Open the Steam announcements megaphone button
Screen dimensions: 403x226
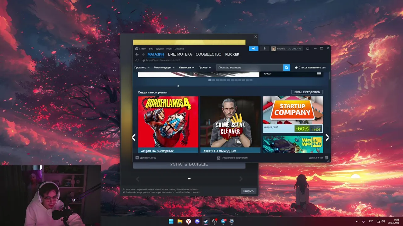point(253,49)
